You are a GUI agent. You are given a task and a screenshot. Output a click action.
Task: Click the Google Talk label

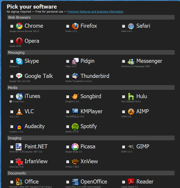tap(39, 76)
